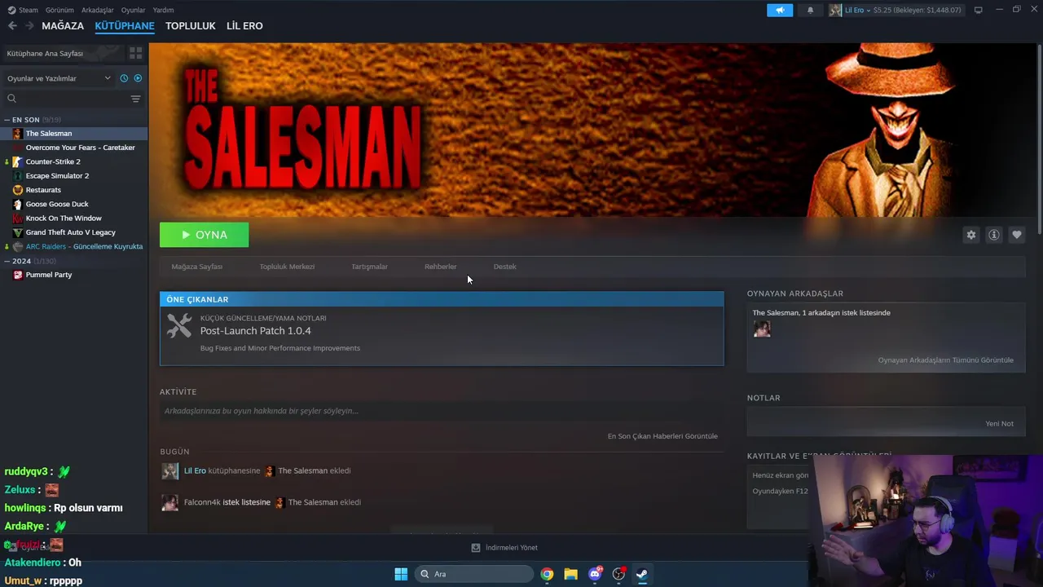Open the library advanced filter options icon

(x=135, y=99)
